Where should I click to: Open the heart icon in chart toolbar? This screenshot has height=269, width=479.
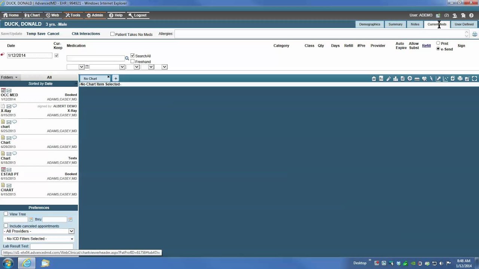pos(424,78)
